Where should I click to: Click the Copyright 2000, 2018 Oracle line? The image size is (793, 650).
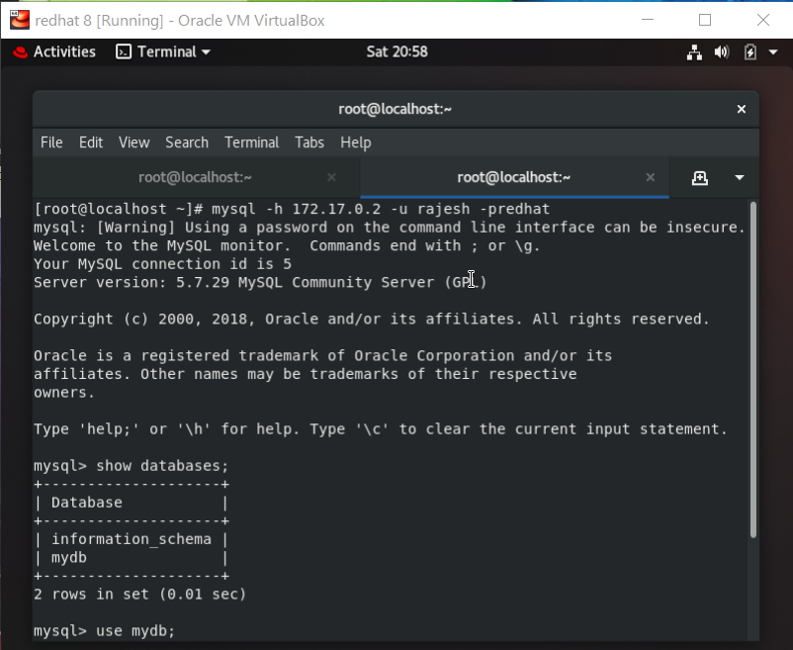[372, 320]
